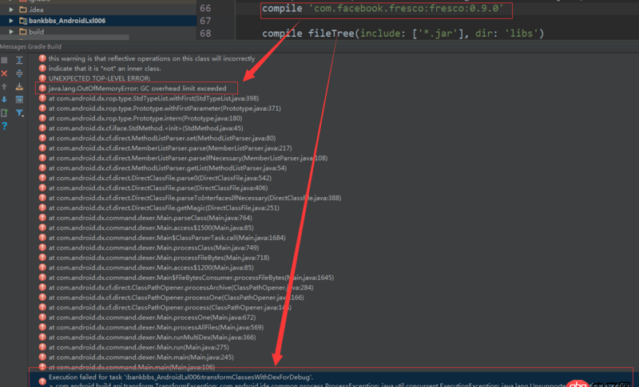Stop the running Gradle build

pos(4,60)
